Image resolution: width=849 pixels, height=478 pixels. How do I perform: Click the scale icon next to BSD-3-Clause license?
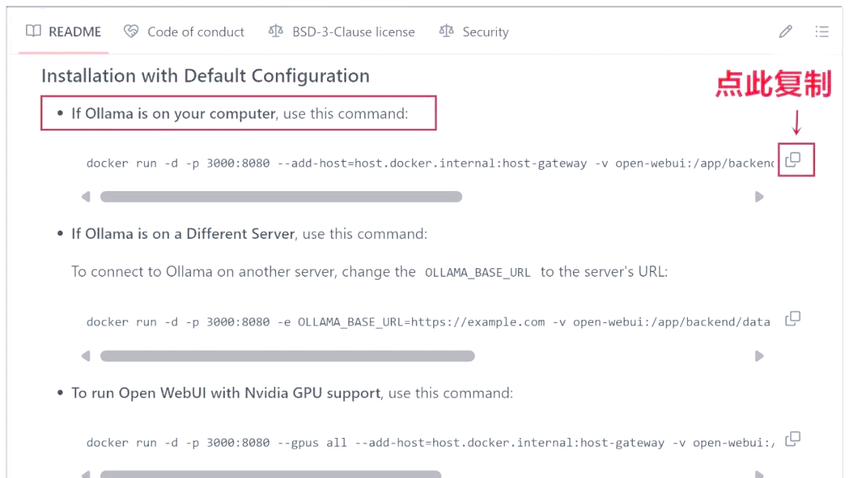click(x=275, y=32)
